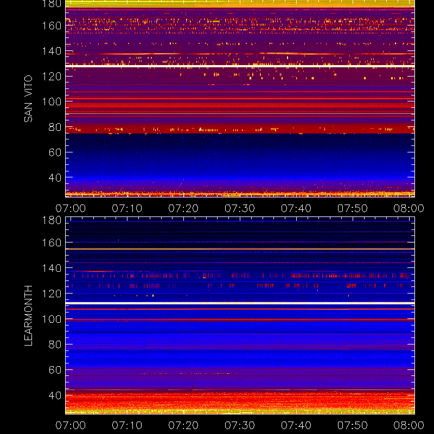This screenshot has width=434, height=434.
Task: Pick the 120 tick label on LEARMONTH plot
Action: pos(52,293)
